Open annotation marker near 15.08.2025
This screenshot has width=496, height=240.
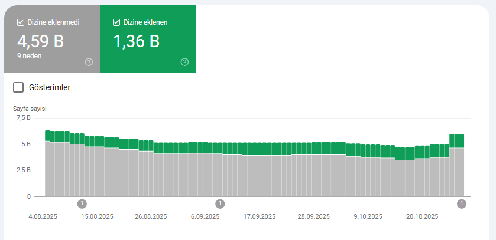(82, 204)
